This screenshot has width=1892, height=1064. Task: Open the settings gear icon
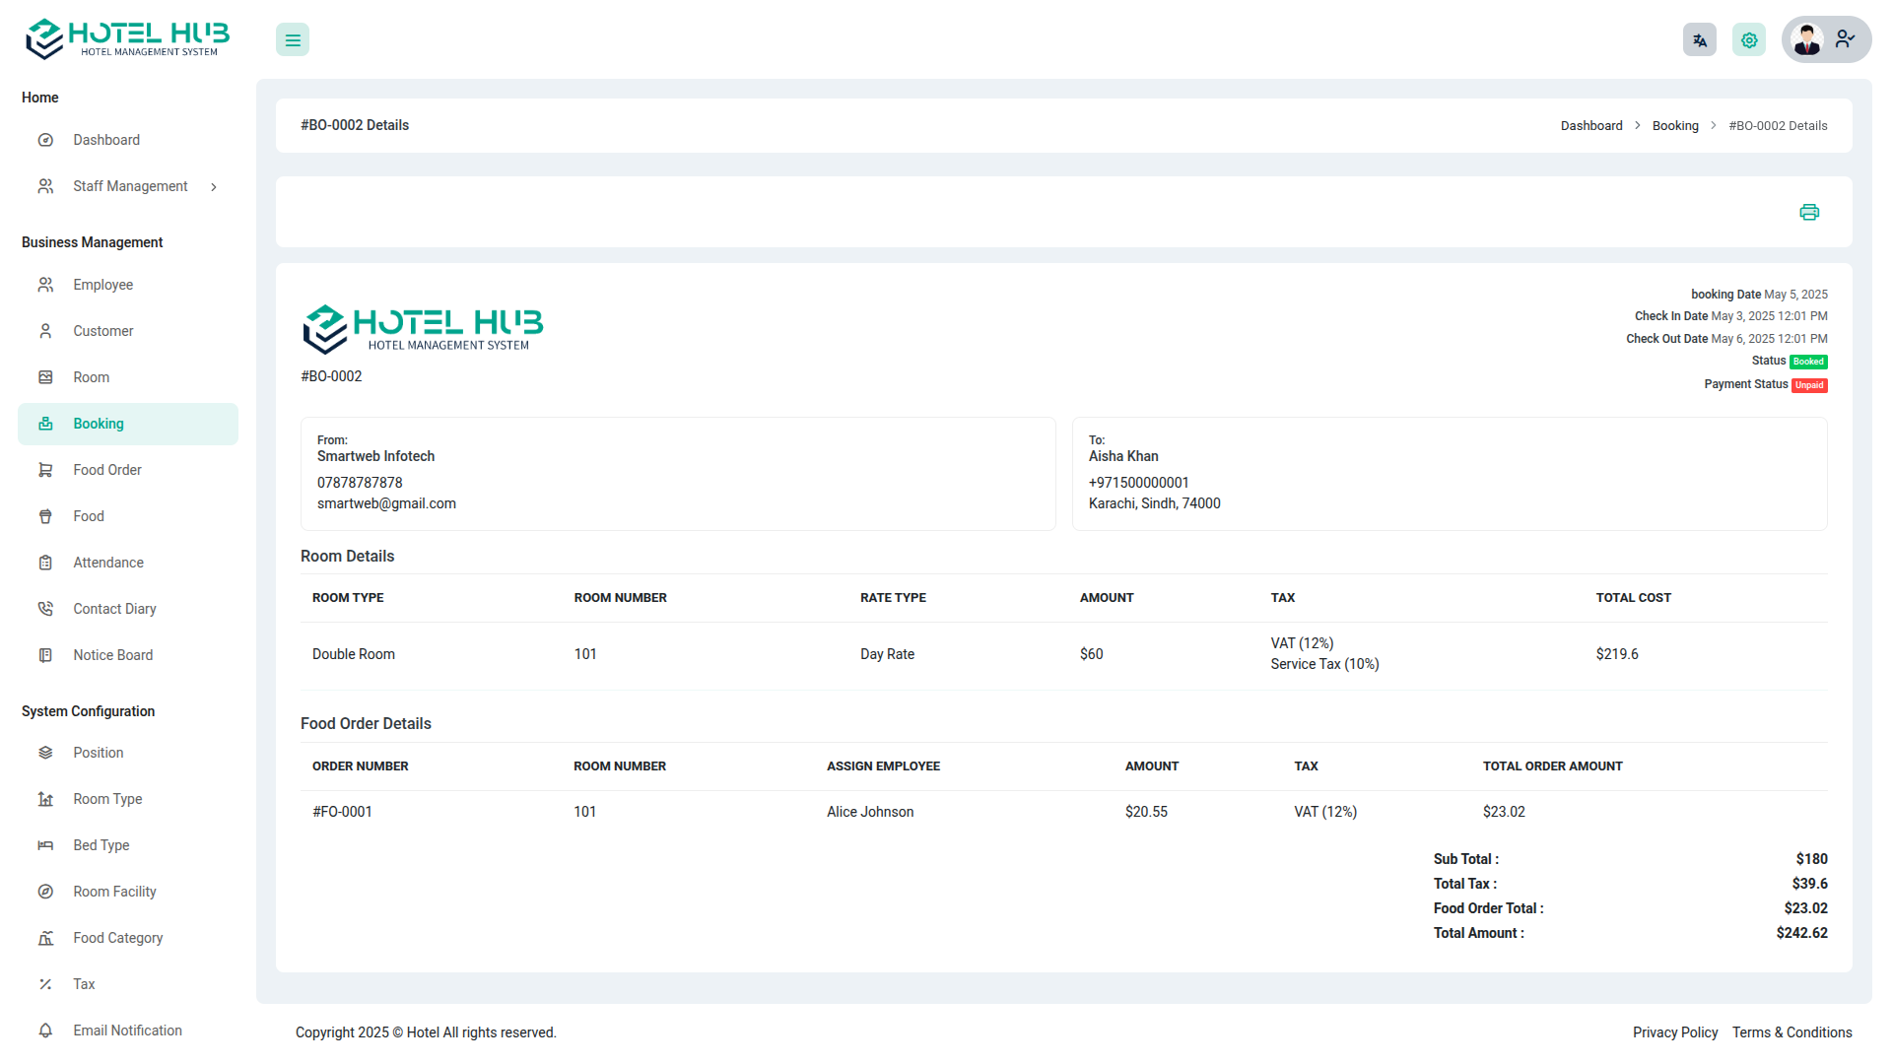[1749, 40]
